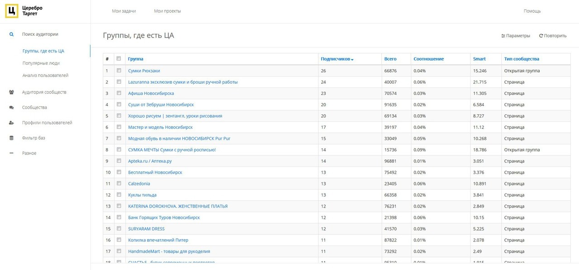Click Параметры button
This screenshot has height=270, width=579.
point(516,36)
